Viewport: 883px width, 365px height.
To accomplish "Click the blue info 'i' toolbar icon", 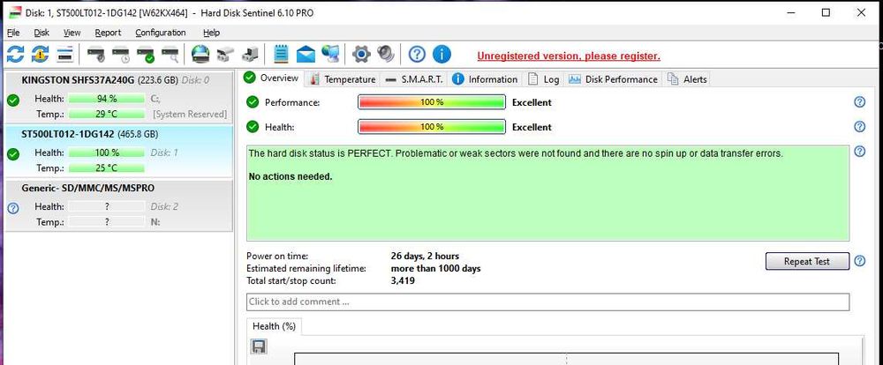I will pyautogui.click(x=441, y=54).
